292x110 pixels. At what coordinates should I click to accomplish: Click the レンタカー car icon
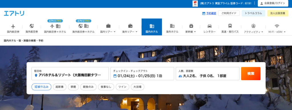coord(210,26)
